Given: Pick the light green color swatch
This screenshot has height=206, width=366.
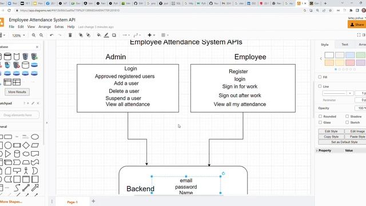Looking at the screenshot, I should coord(361,55).
